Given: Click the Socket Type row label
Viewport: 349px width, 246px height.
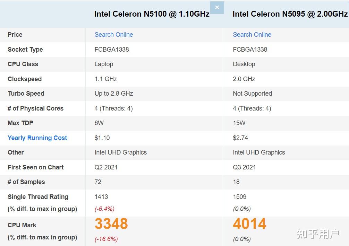Looking at the screenshot, I should [x=25, y=50].
